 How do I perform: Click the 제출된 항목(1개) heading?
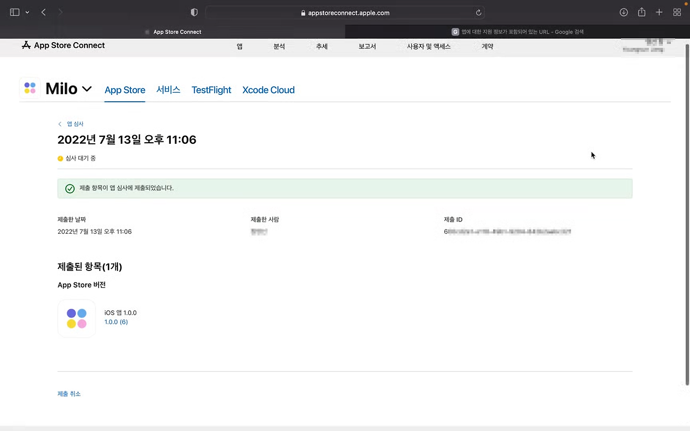90,267
